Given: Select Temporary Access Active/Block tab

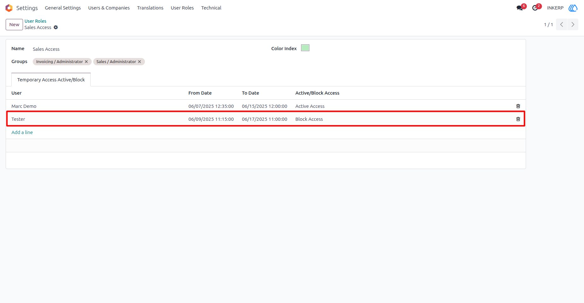Looking at the screenshot, I should tap(51, 80).
